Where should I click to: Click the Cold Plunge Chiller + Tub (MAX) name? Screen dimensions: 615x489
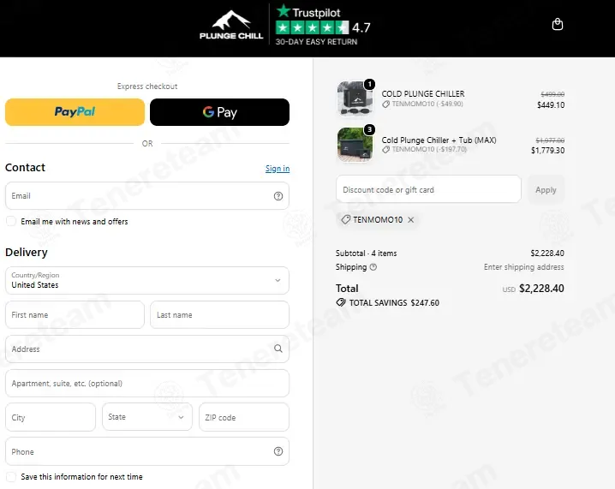pos(439,140)
